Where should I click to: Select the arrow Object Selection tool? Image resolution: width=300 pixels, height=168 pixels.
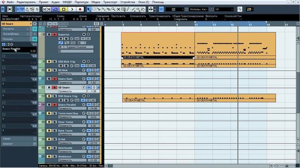point(89,9)
